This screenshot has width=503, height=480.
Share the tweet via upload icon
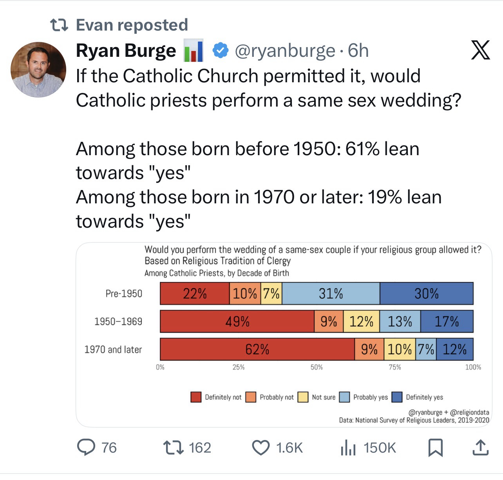(x=481, y=447)
